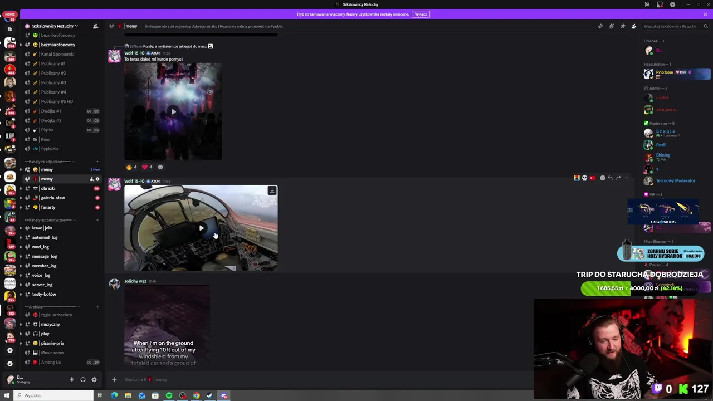Click username Wolf 16-10 on cockpit video message
The width and height of the screenshot is (713, 401).
pos(134,181)
